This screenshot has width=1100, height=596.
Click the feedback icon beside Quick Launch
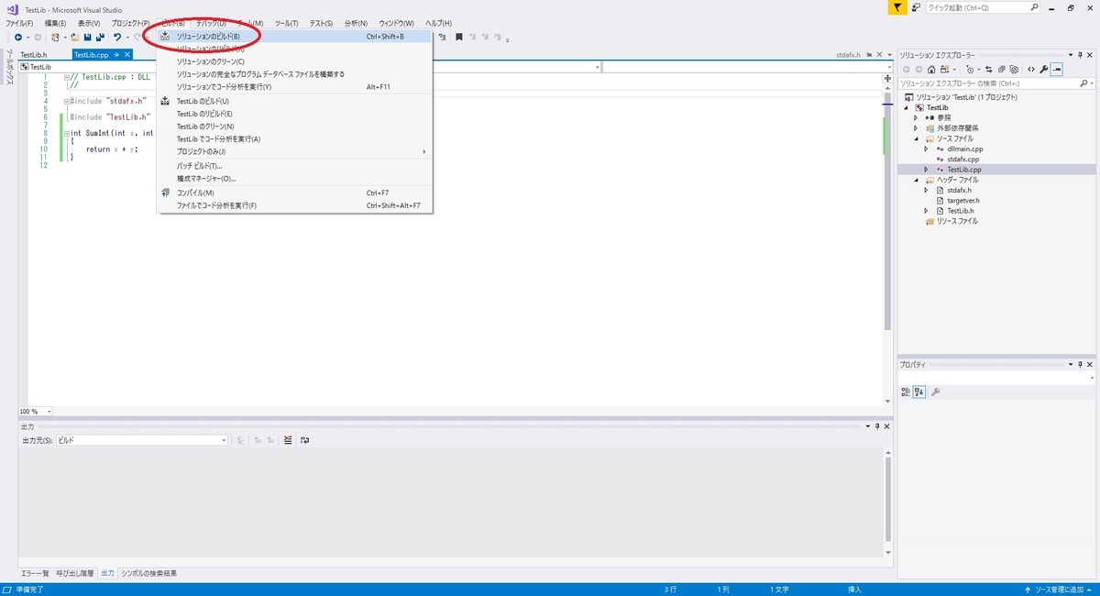click(x=916, y=7)
